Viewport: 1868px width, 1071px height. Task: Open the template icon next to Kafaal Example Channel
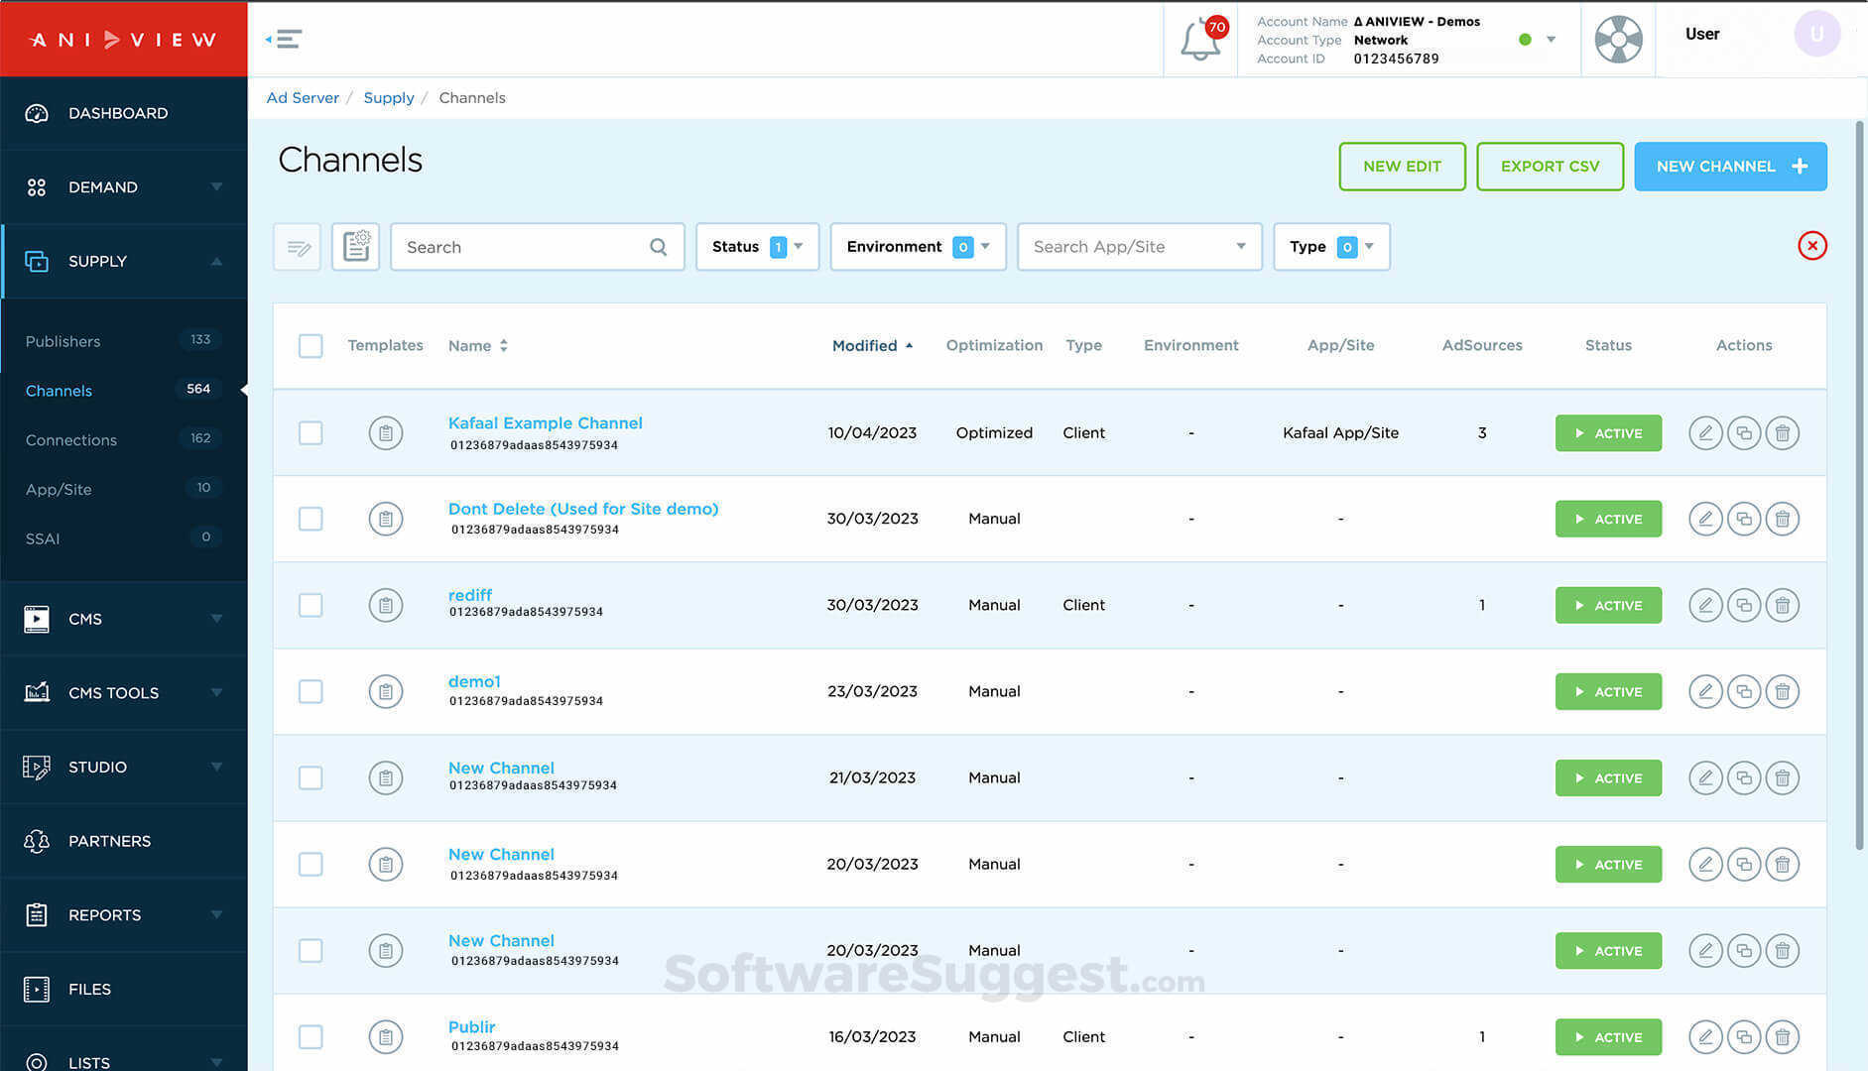[385, 432]
